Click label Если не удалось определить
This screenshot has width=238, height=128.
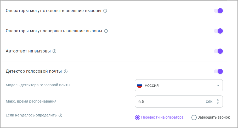(x=31, y=115)
